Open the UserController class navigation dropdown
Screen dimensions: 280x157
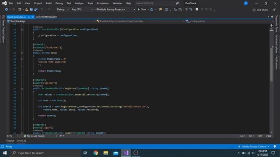click(140, 21)
